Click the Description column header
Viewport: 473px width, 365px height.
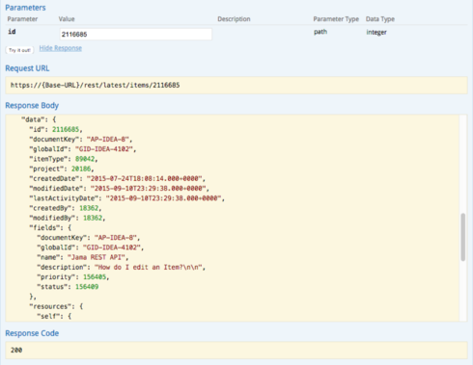234,19
